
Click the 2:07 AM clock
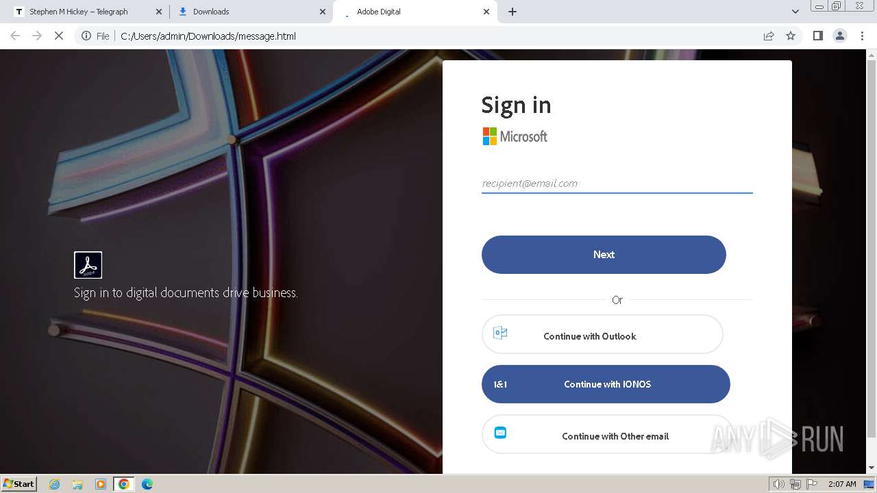click(x=842, y=484)
